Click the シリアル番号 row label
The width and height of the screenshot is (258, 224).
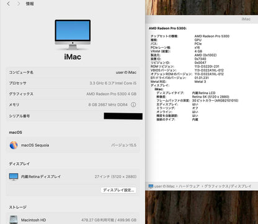[19, 116]
